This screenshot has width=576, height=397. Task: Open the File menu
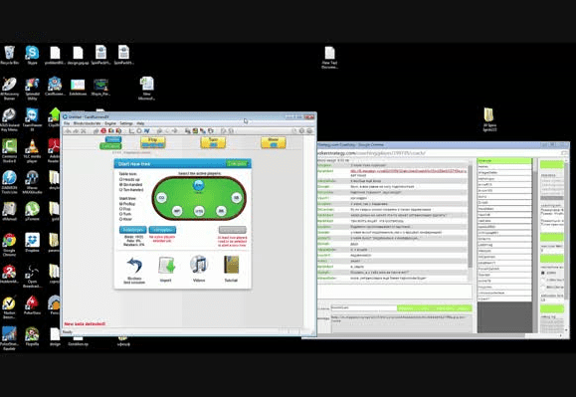pyautogui.click(x=67, y=123)
